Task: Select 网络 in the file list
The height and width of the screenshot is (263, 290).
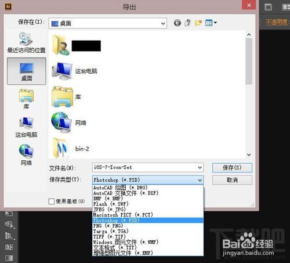Action: [69, 123]
